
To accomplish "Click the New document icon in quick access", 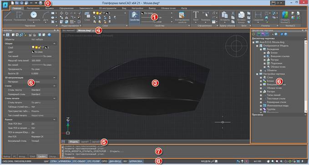I will point(13,3).
